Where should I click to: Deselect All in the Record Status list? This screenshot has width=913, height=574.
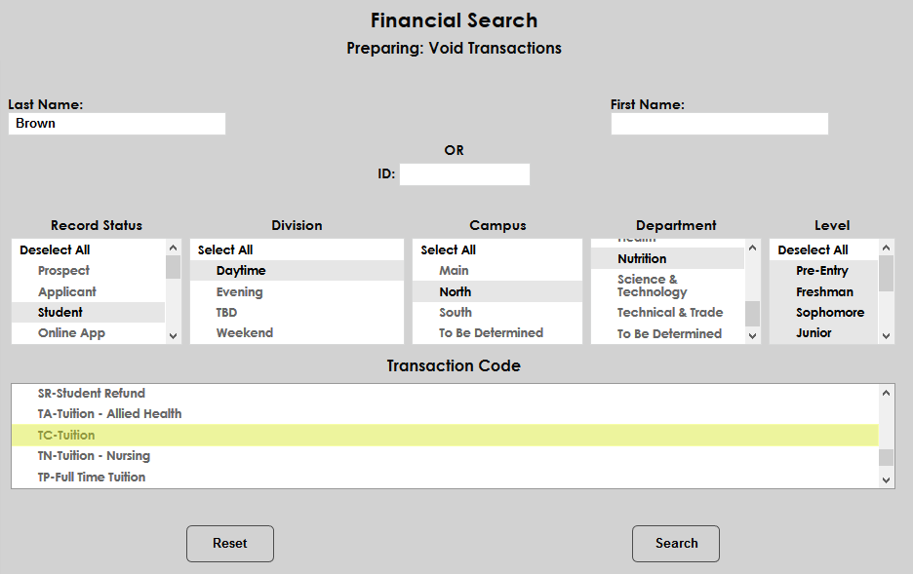click(55, 250)
